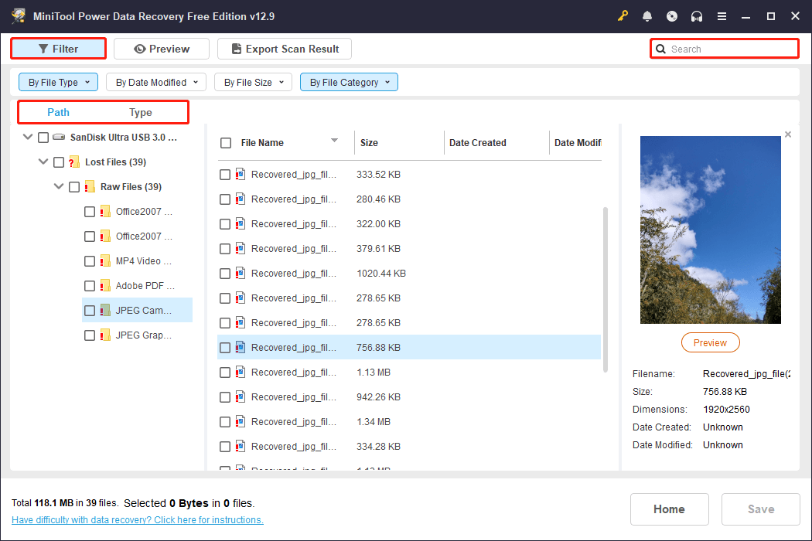Open the headset support icon
This screenshot has width=812, height=541.
coord(697,16)
